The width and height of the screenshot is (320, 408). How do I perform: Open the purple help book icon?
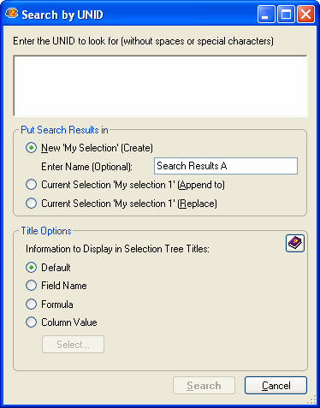295,244
